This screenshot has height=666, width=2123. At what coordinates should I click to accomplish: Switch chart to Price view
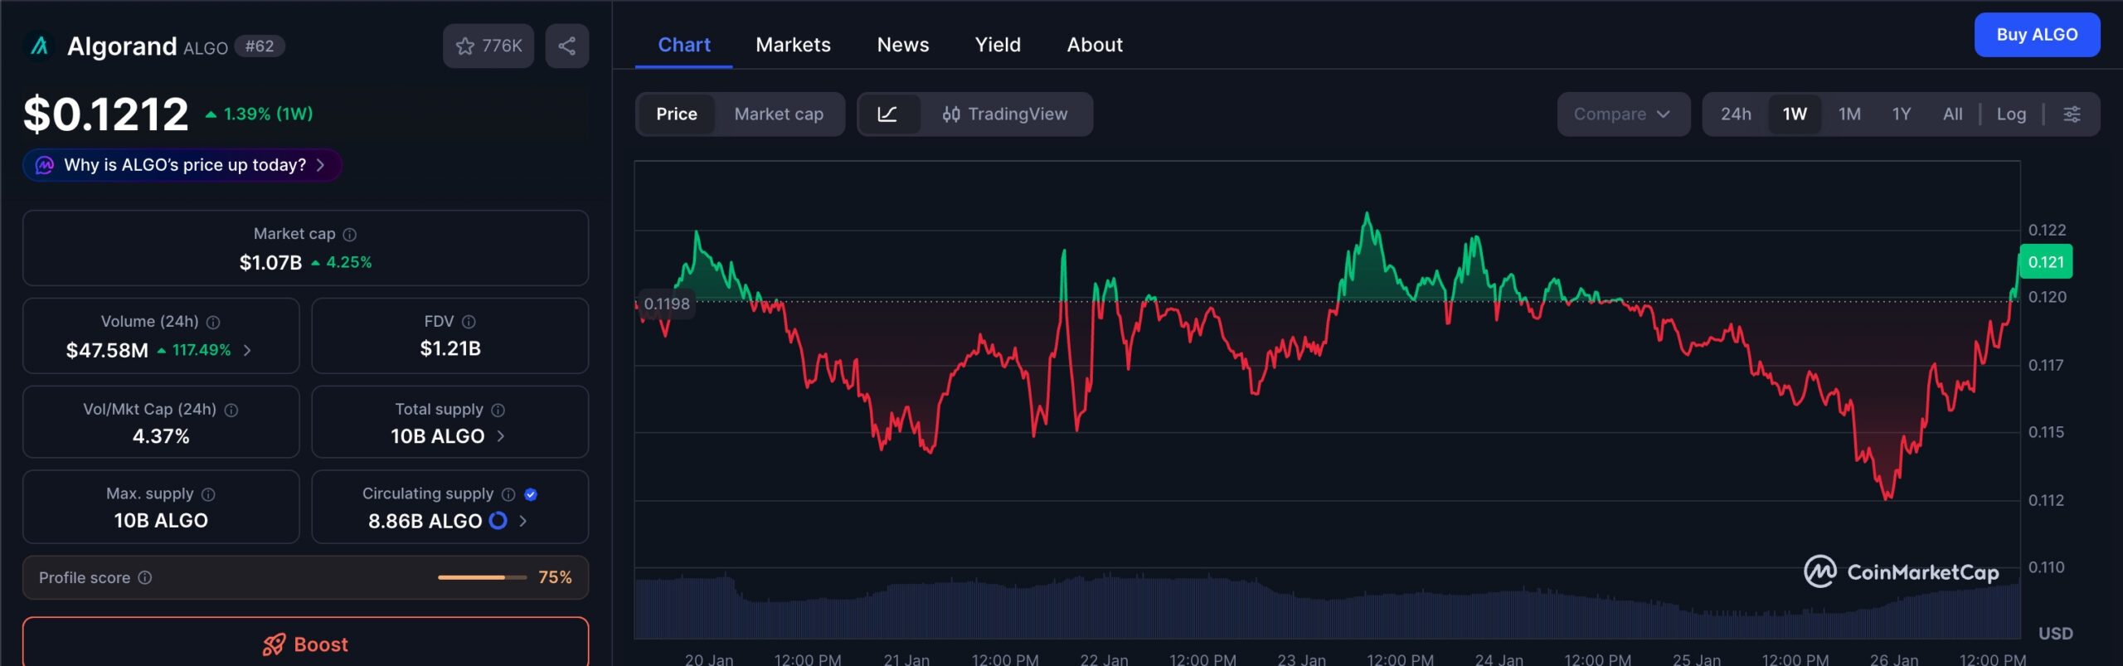tap(677, 114)
